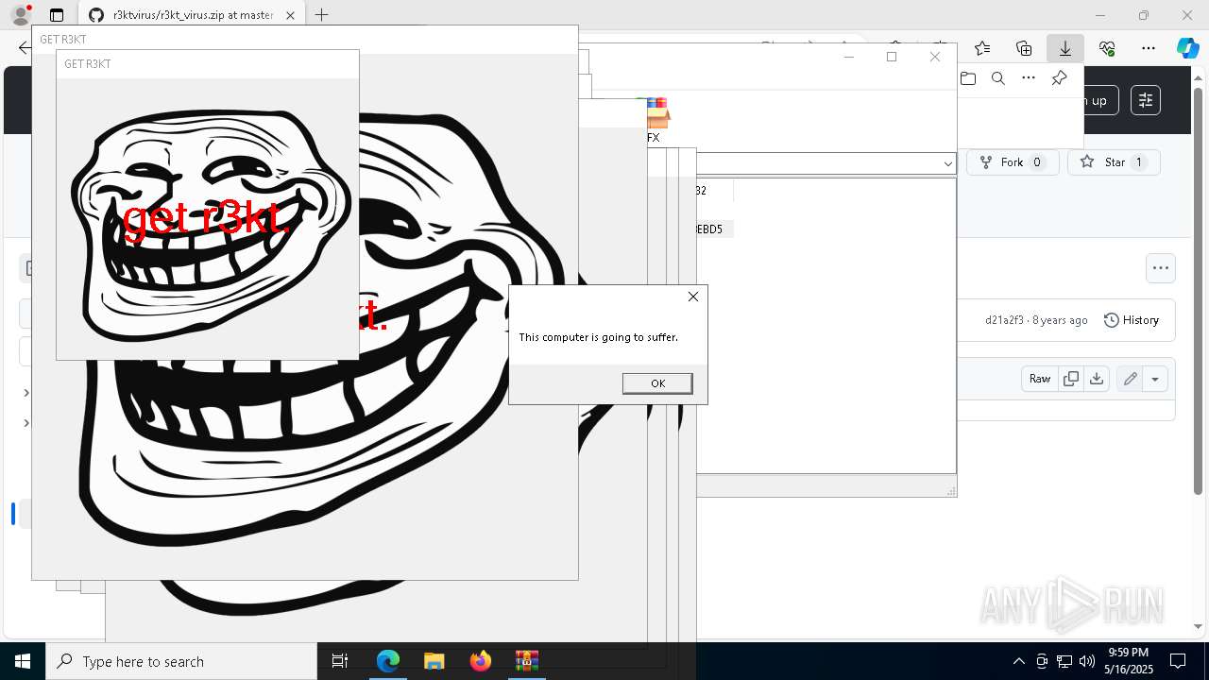Open Windows Start menu

(23, 661)
